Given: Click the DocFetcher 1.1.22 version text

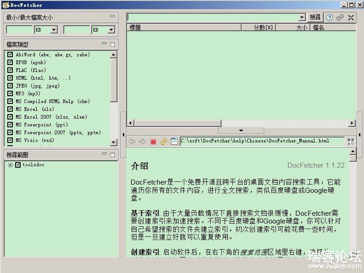Looking at the screenshot, I should tap(316, 165).
